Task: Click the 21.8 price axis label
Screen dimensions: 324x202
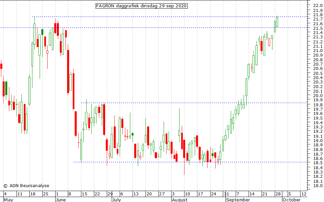Action: [318, 15]
